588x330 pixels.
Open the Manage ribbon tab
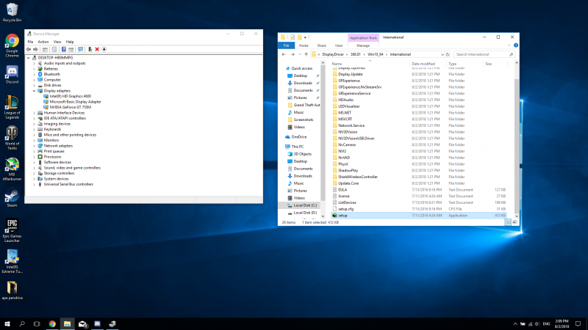pos(364,45)
